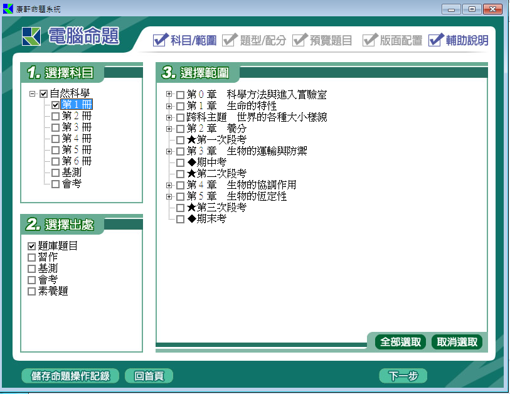The width and height of the screenshot is (510, 394).
Task: Check the 第 6 冊 checkbox
Action: pos(55,161)
